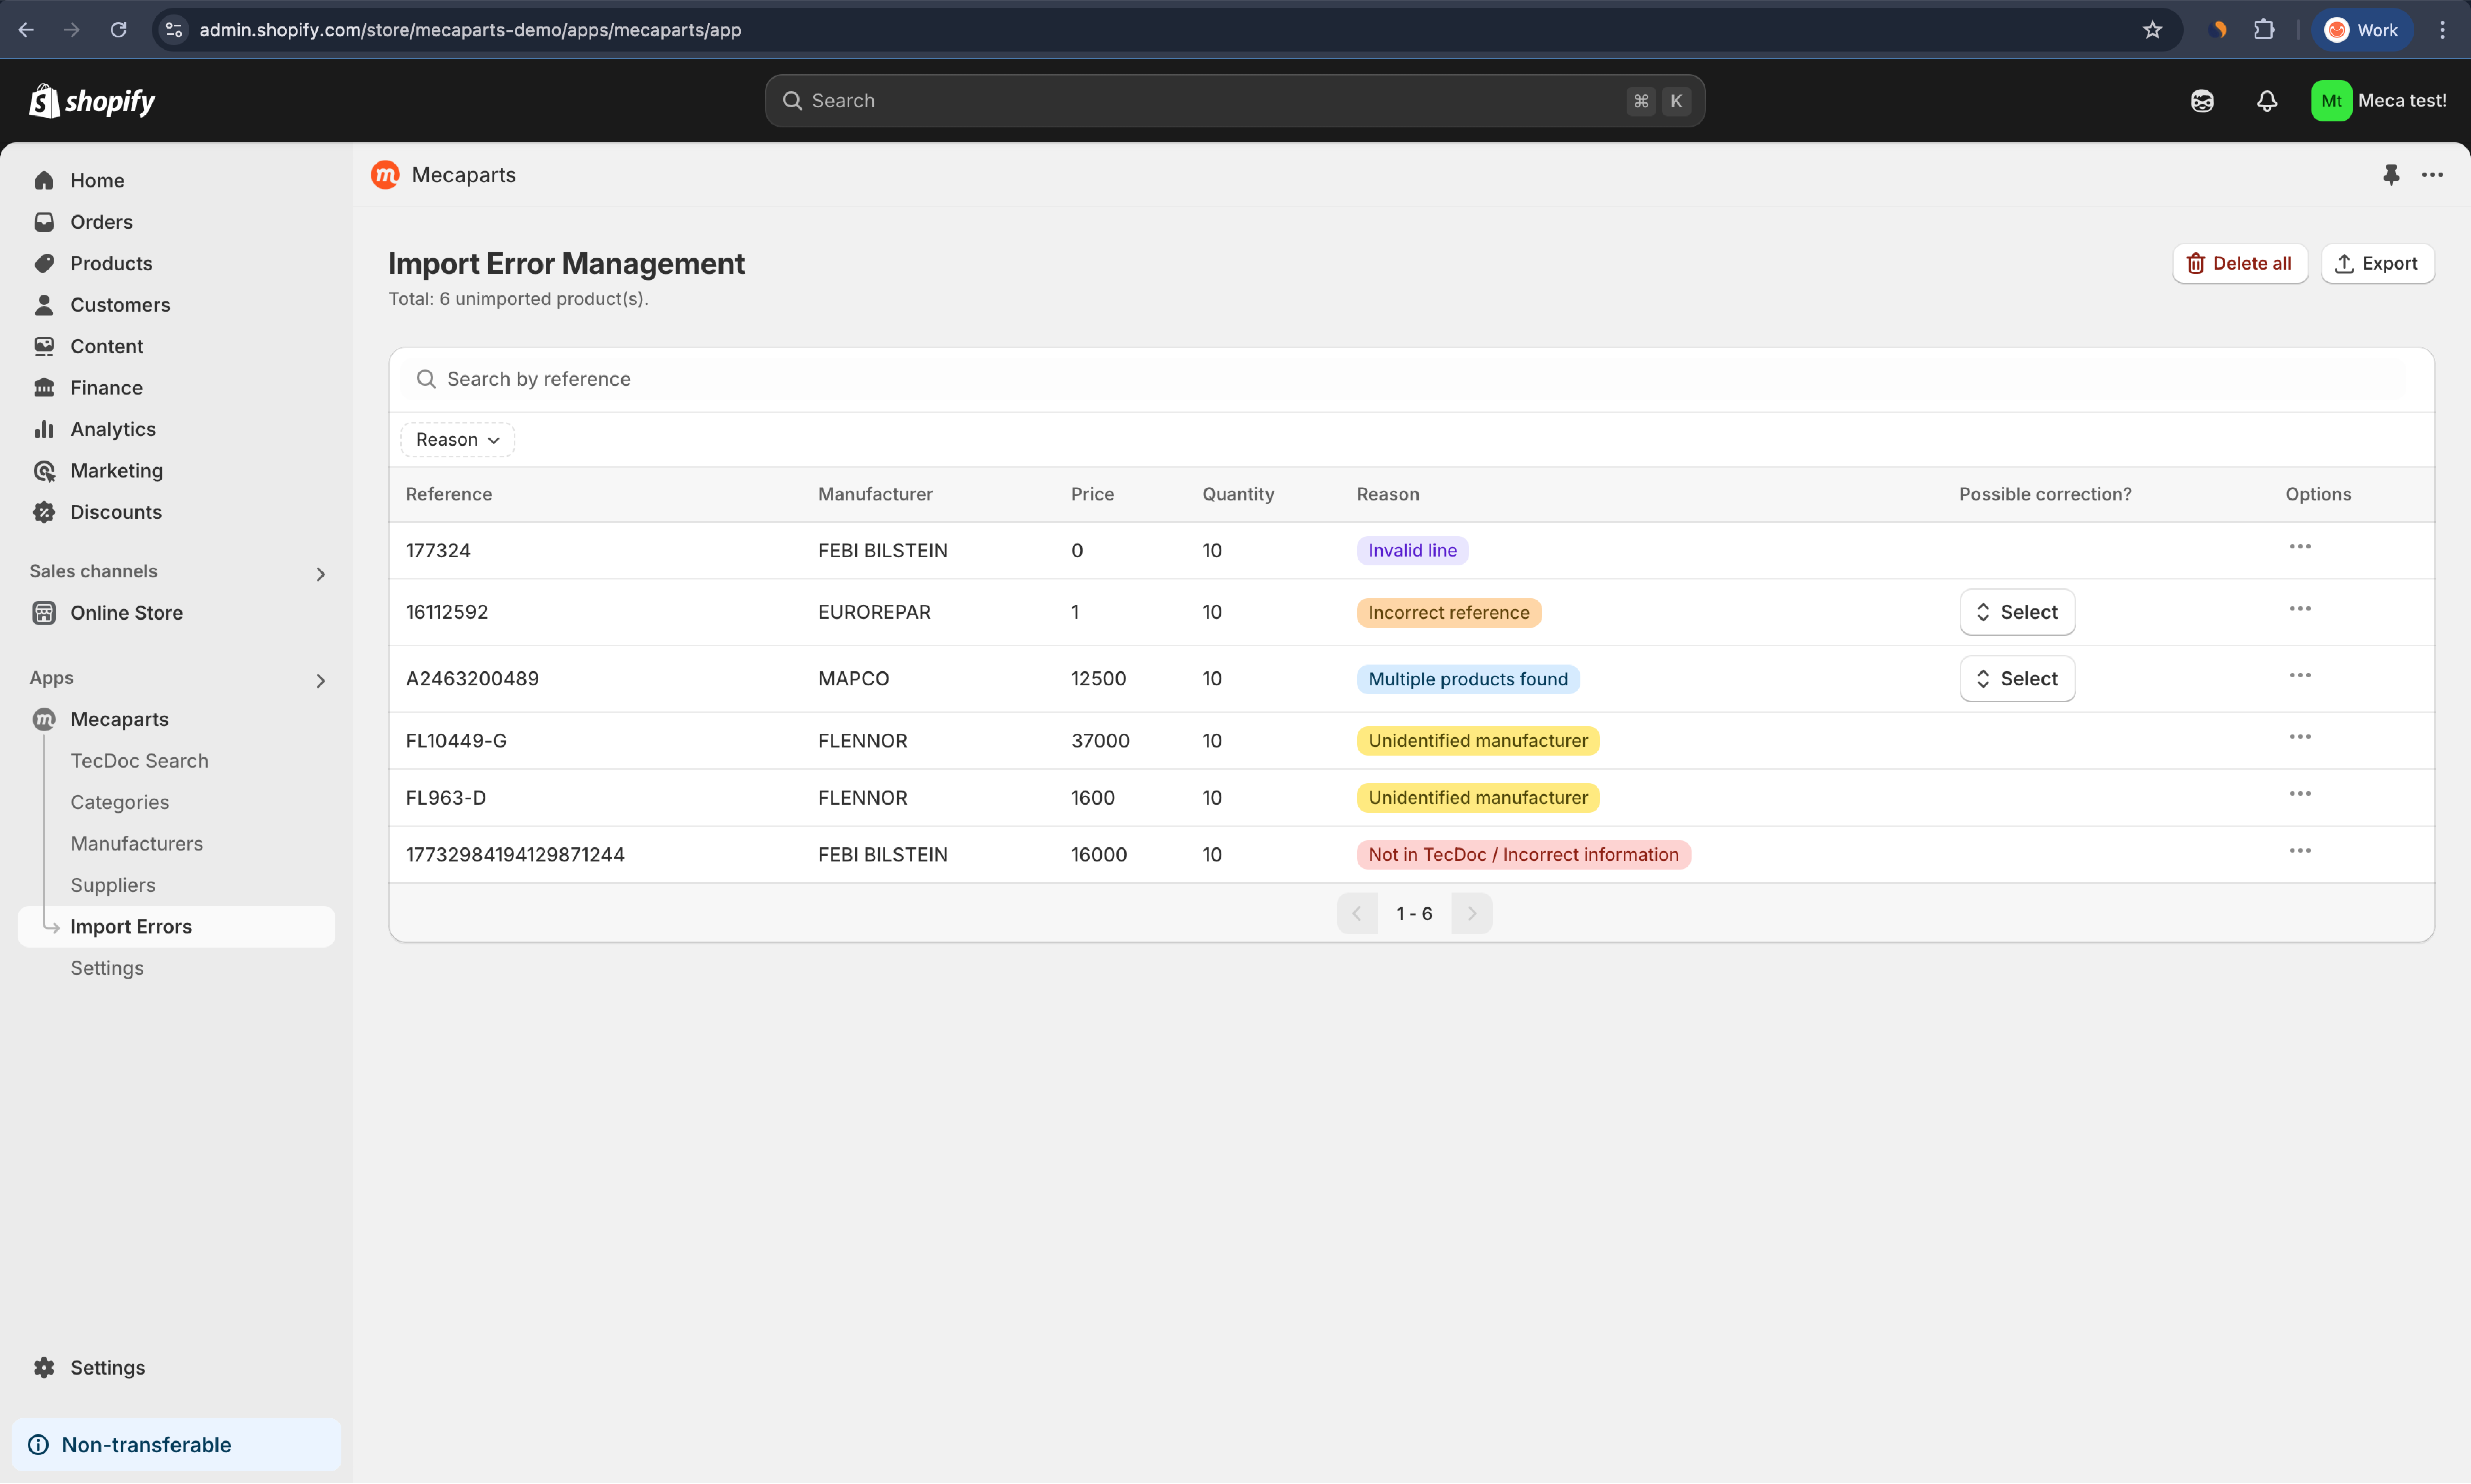Open Mecaparts header more-actions menu
The image size is (2471, 1484).
click(2432, 175)
